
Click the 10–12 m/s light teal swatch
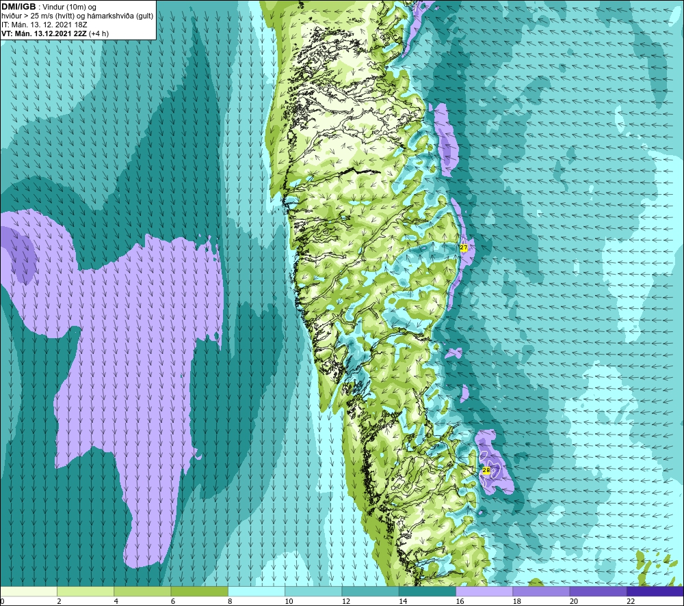coord(313,591)
